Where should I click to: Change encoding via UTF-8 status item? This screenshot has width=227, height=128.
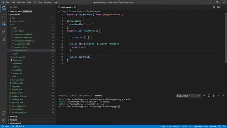(185, 127)
